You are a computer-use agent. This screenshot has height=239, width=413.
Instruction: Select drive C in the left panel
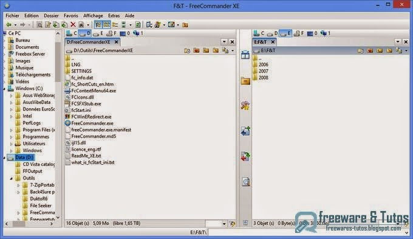click(x=72, y=33)
